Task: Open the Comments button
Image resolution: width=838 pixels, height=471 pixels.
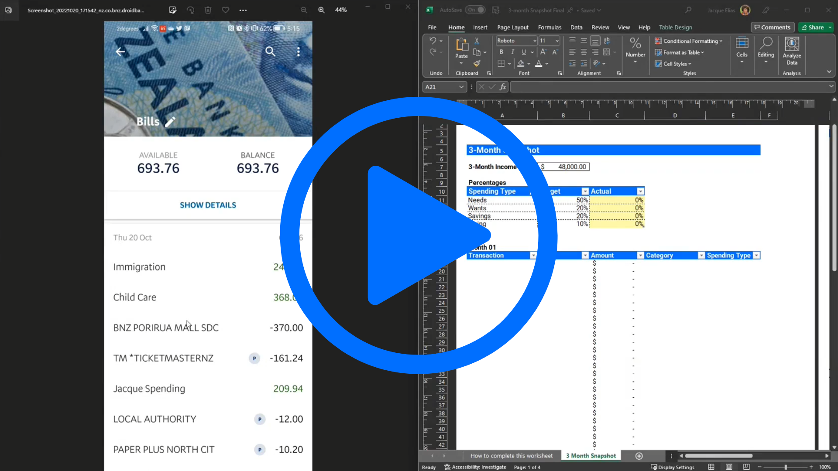Action: [772, 27]
